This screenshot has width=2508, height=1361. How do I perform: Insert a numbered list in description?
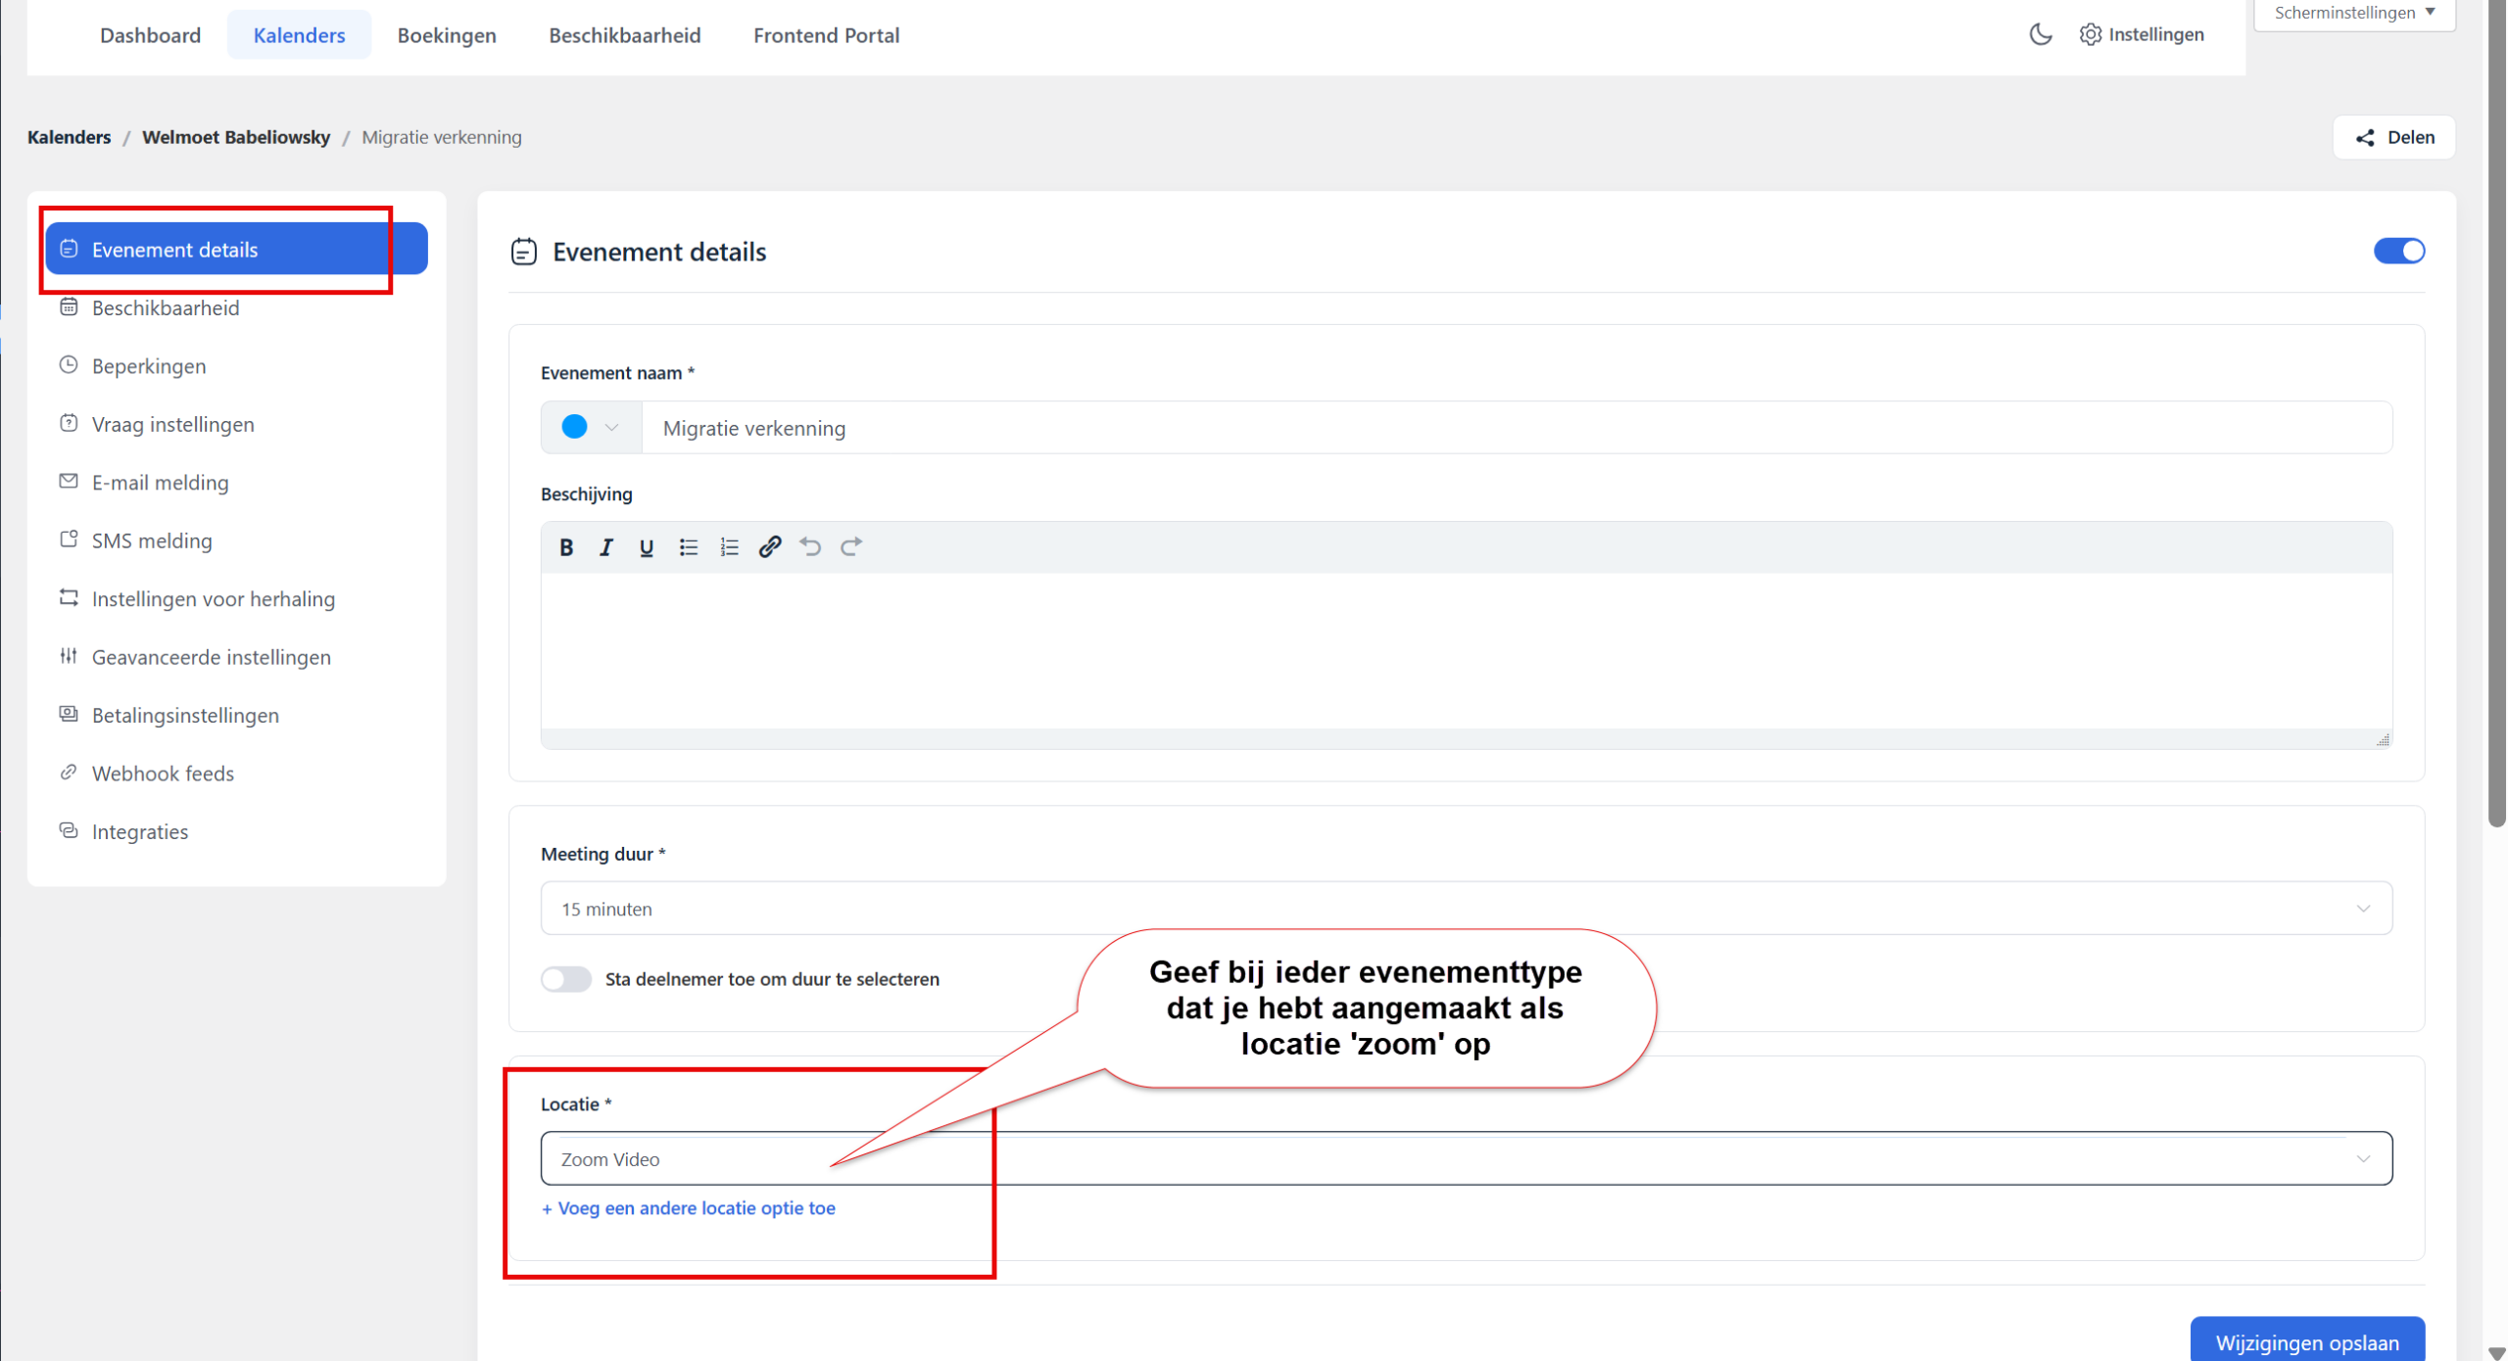(x=729, y=547)
